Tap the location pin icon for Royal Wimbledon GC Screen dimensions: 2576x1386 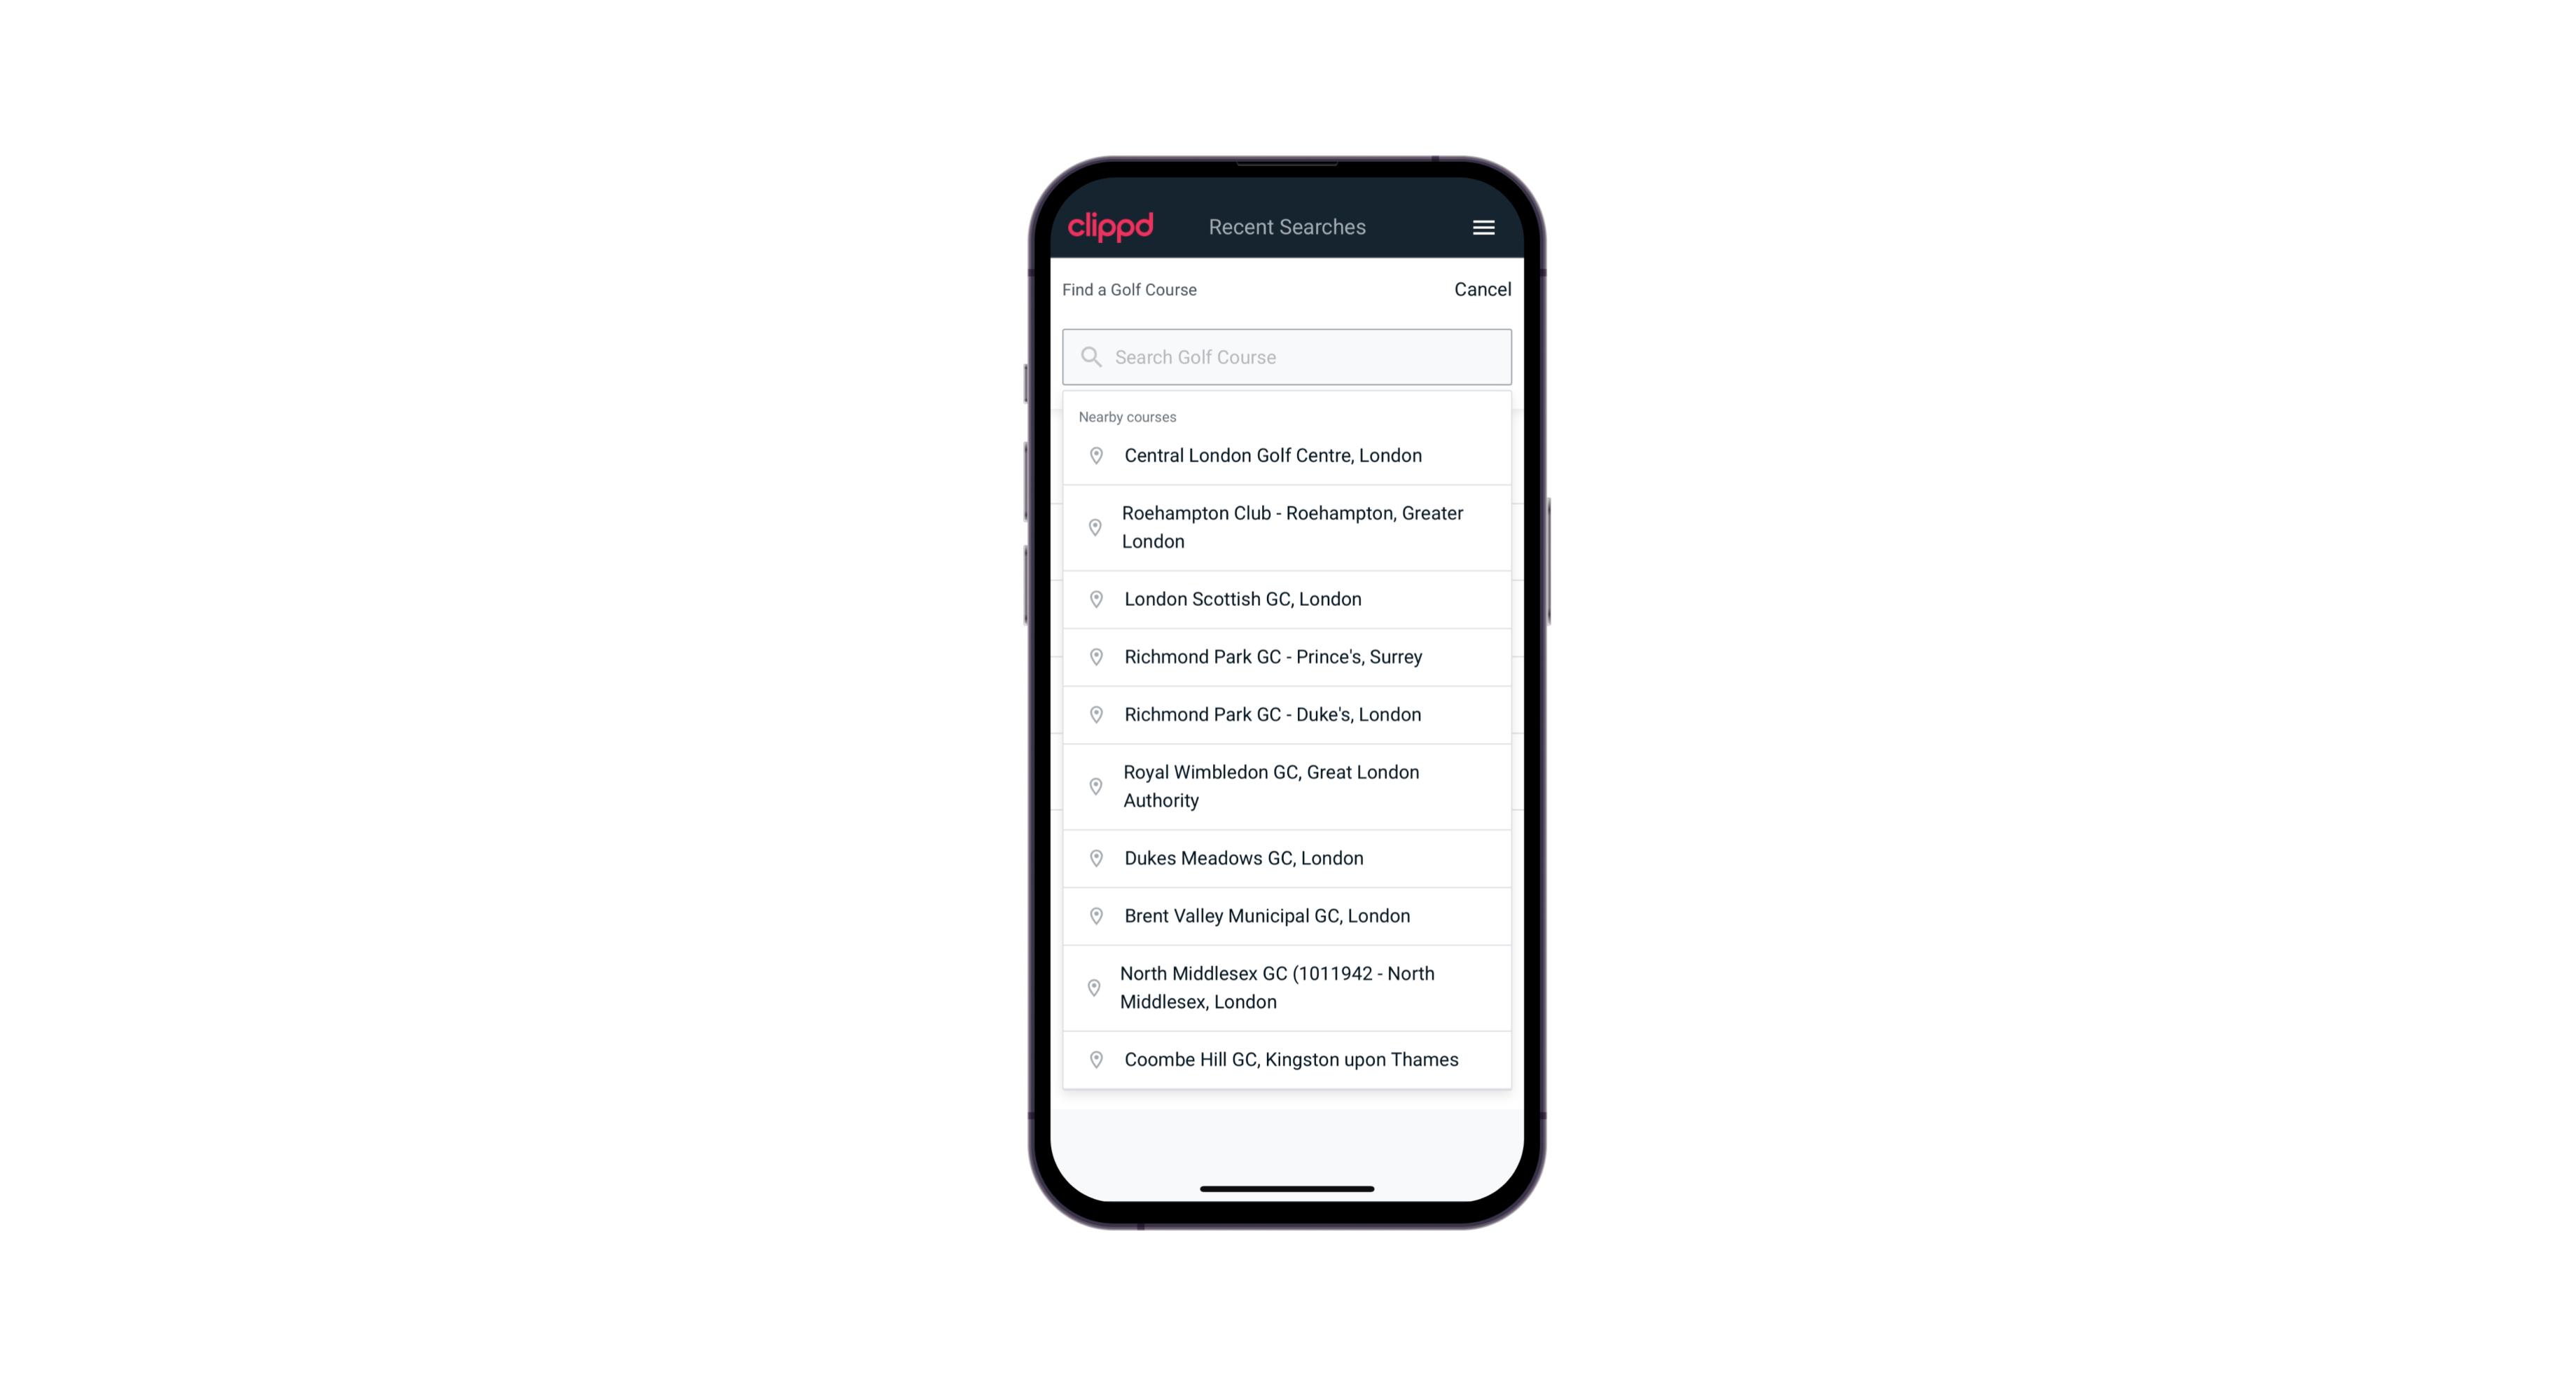click(x=1095, y=785)
